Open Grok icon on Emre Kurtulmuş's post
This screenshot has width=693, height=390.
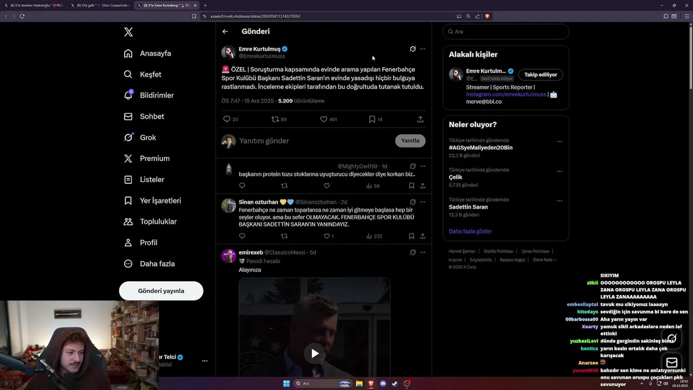click(413, 49)
